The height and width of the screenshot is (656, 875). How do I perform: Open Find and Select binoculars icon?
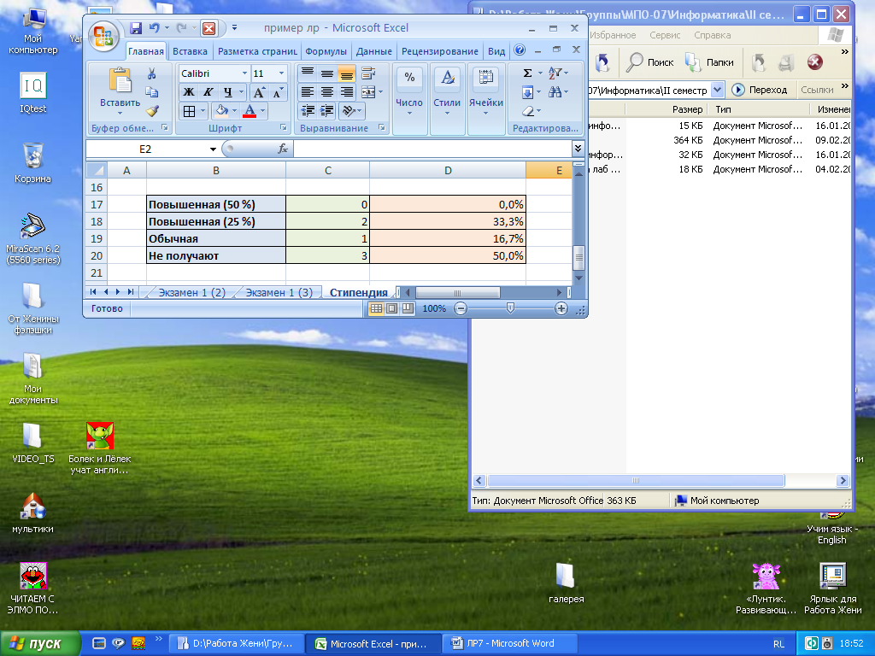coord(555,92)
